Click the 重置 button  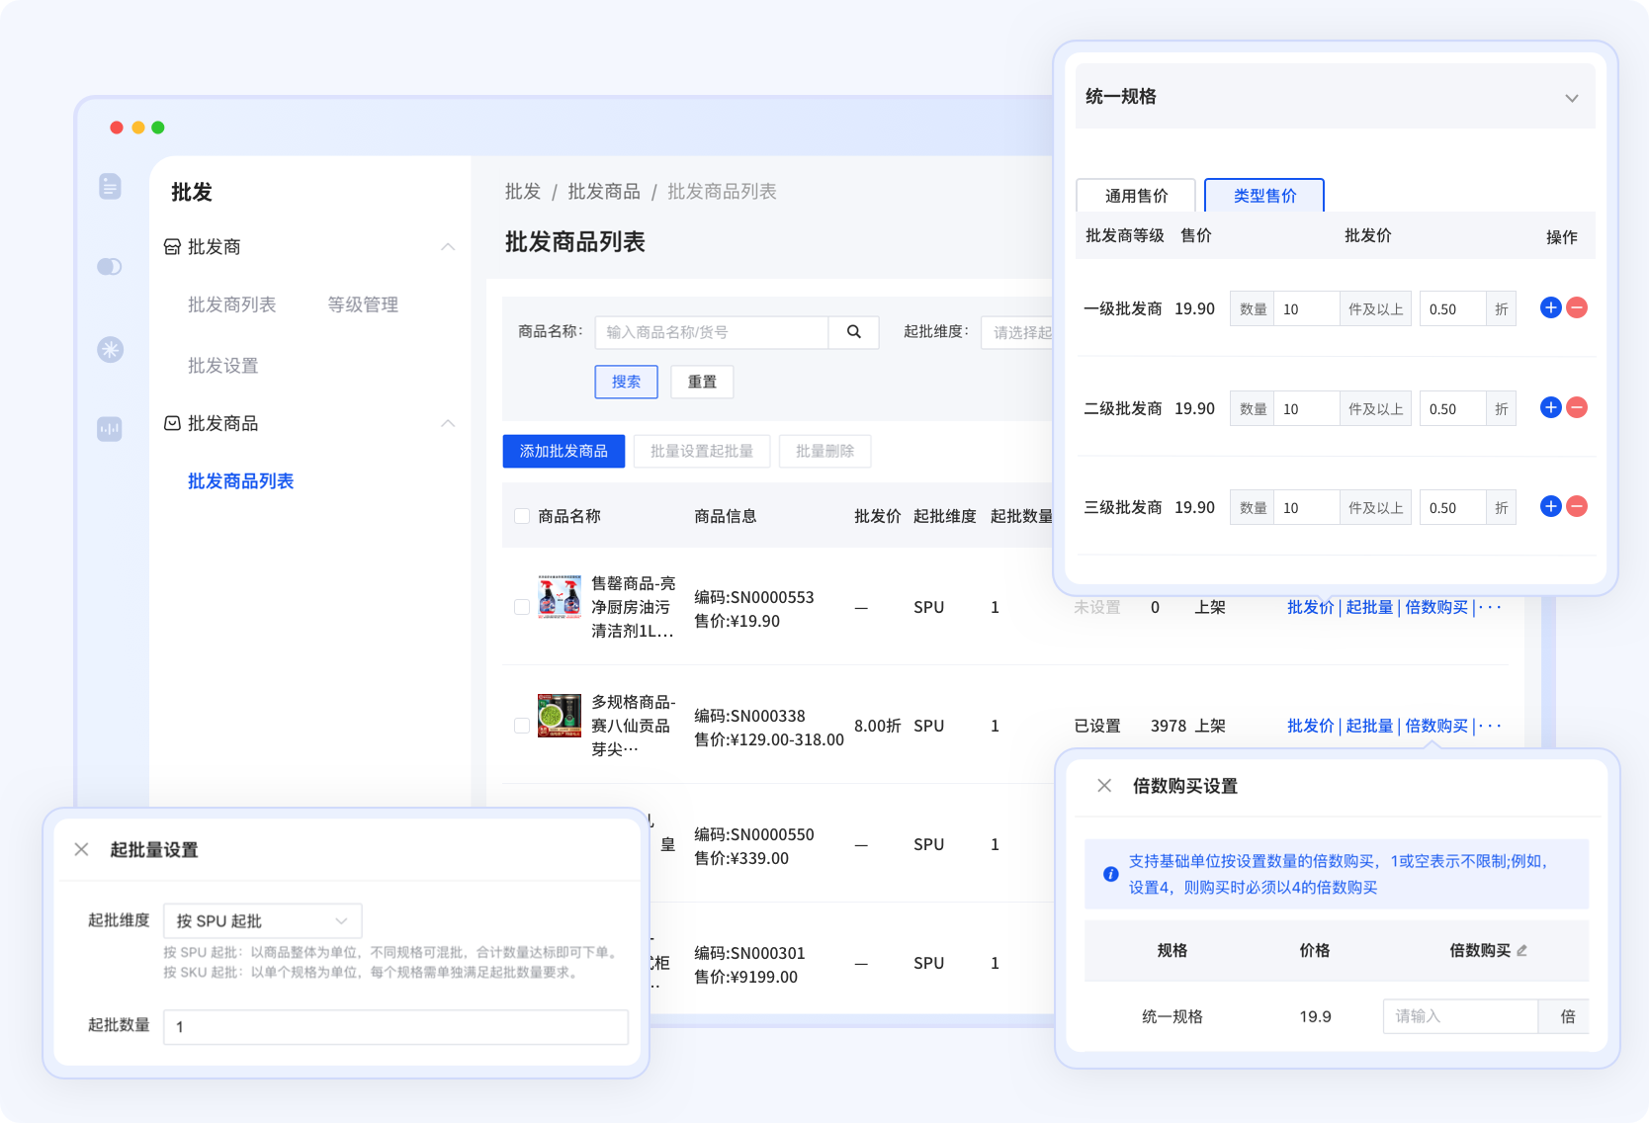click(702, 382)
